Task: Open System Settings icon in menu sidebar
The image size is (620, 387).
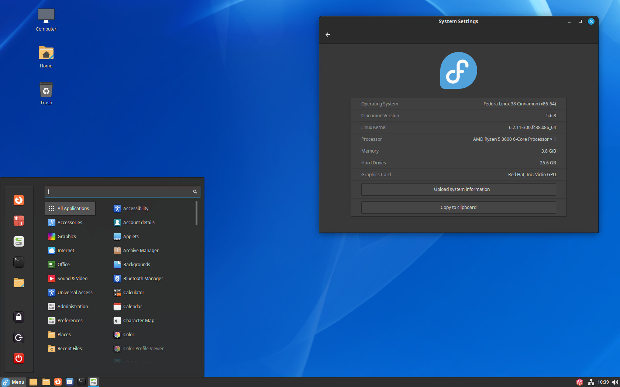Action: point(19,241)
